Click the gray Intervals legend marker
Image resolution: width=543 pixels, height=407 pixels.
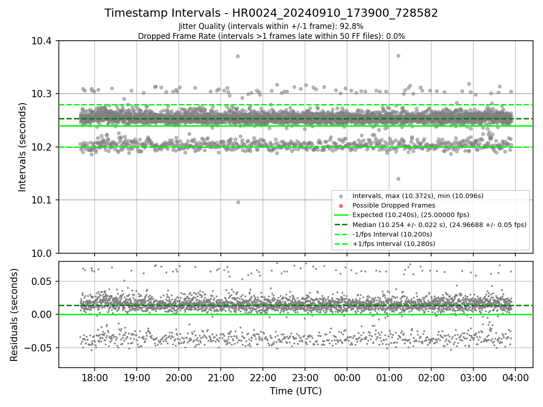[x=341, y=196]
